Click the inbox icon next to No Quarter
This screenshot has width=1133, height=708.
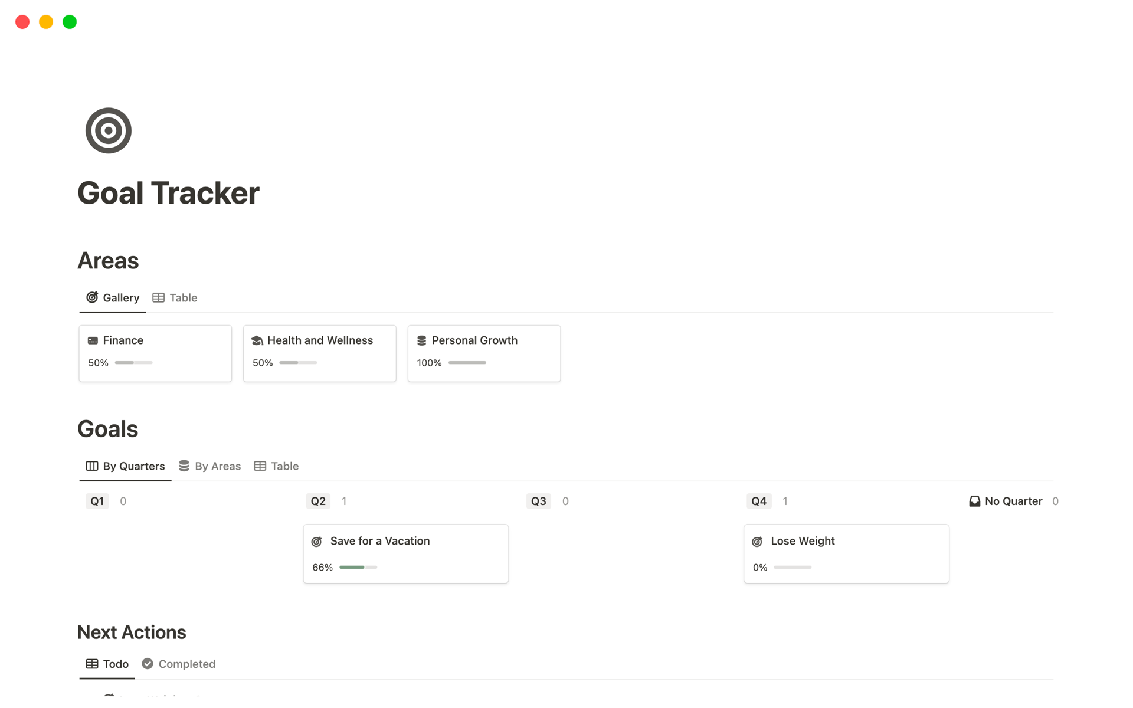(974, 501)
